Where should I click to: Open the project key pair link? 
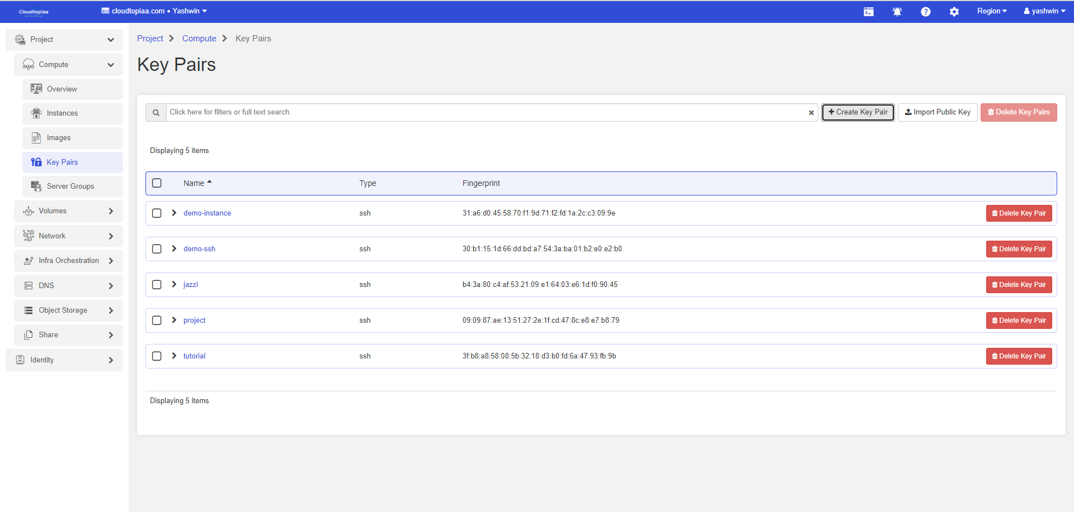point(194,320)
